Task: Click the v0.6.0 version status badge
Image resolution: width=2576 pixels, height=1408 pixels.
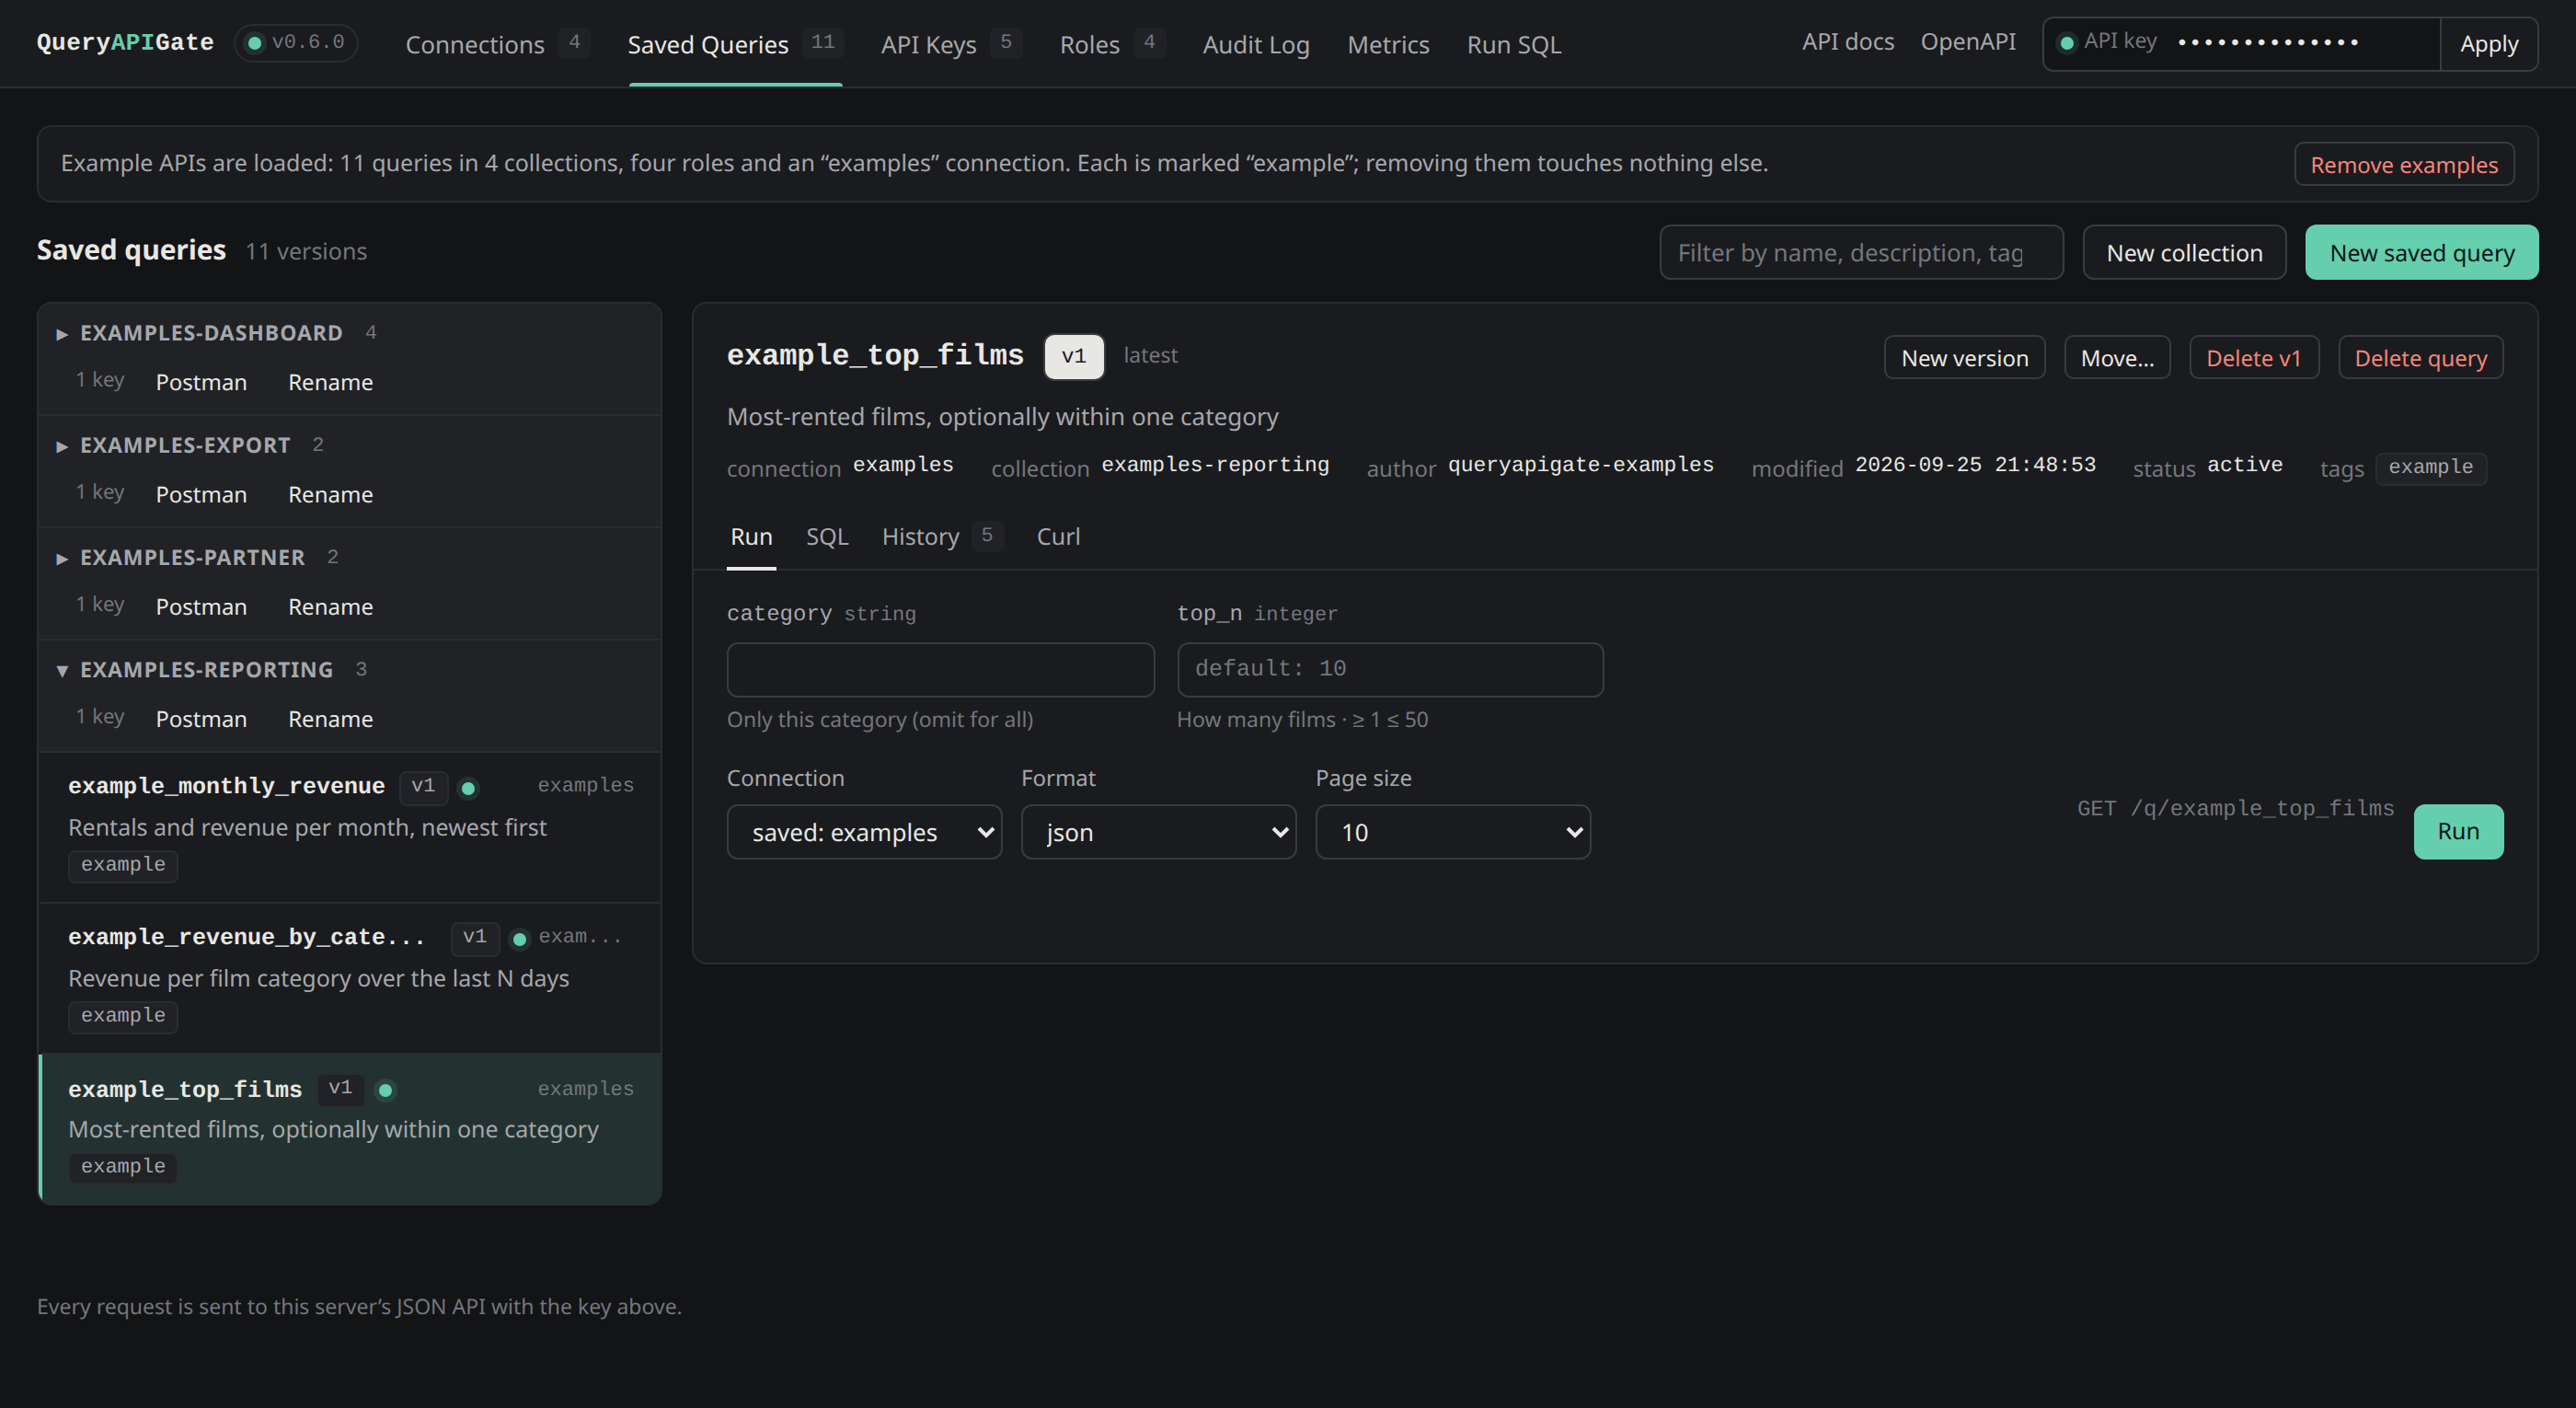Action: pos(296,42)
